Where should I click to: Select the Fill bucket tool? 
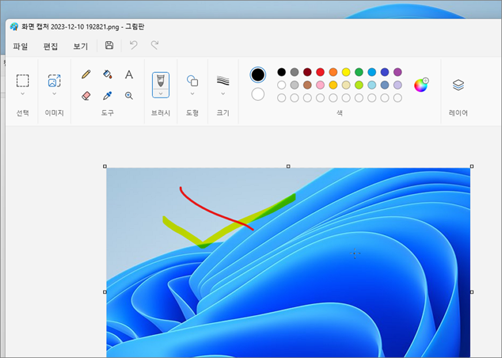(107, 74)
